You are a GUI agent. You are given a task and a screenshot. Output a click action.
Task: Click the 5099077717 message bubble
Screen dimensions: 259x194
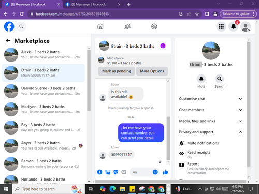tap(121, 154)
